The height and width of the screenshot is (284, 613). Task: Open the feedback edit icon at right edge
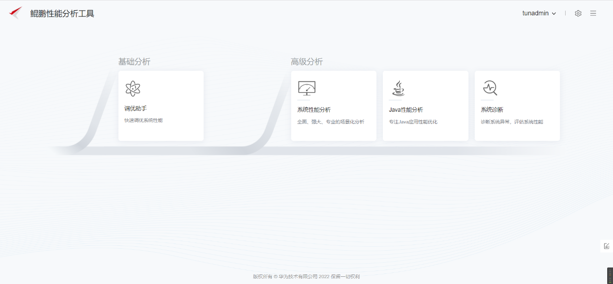[607, 246]
